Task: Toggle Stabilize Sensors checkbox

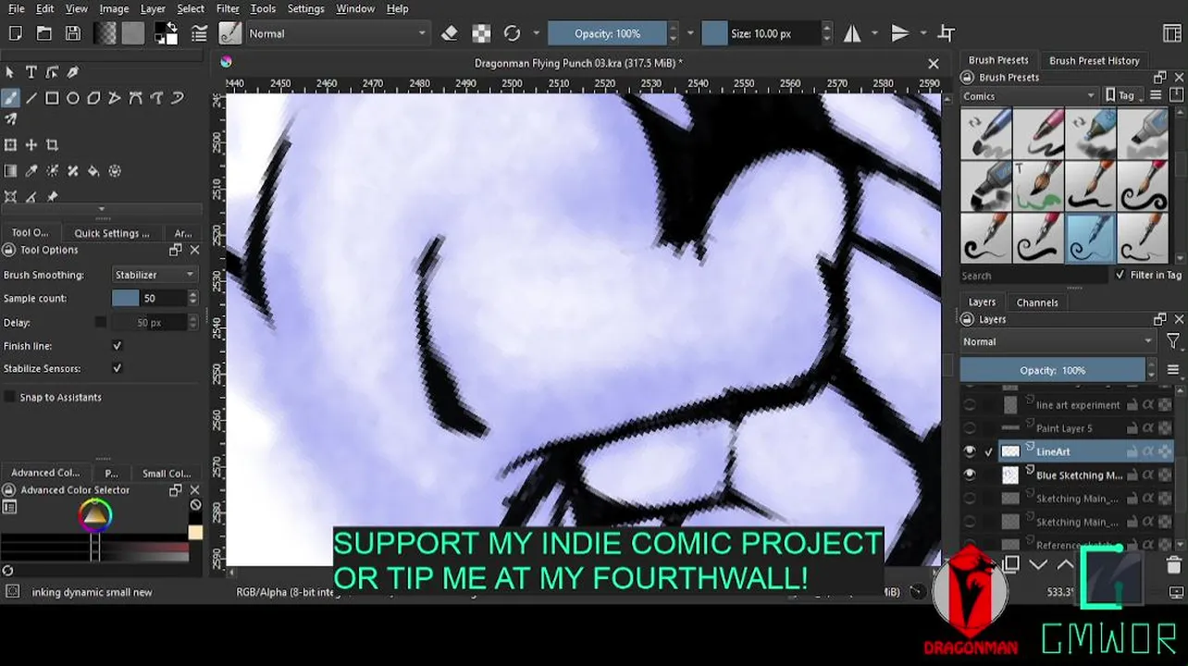Action: (x=117, y=368)
